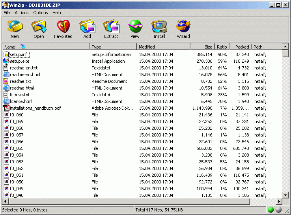Click the gray status light indicator
This screenshot has height=215, width=291.
coord(278,210)
